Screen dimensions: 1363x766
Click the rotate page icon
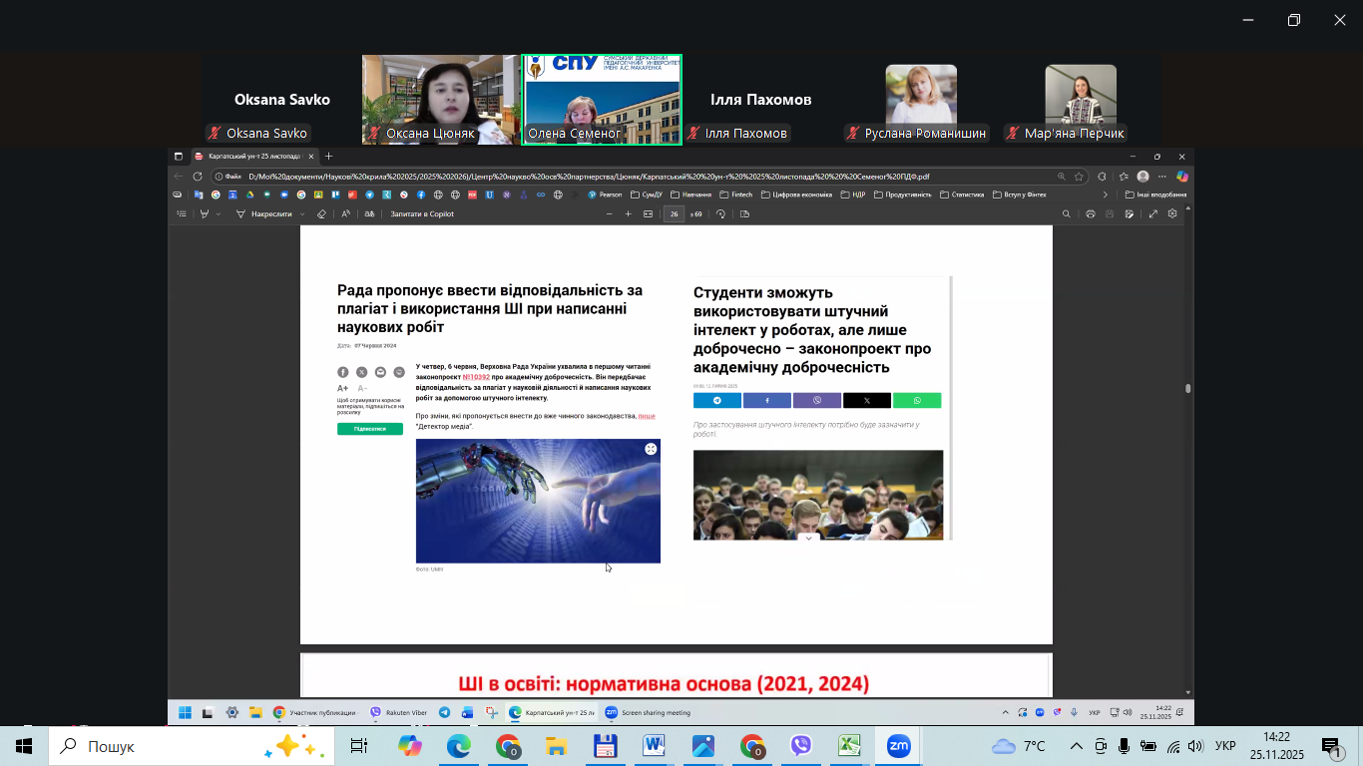point(721,214)
